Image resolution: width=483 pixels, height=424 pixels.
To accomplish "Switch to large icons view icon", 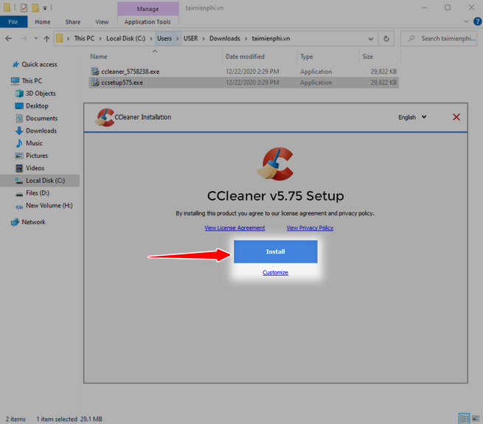I will click(474, 419).
